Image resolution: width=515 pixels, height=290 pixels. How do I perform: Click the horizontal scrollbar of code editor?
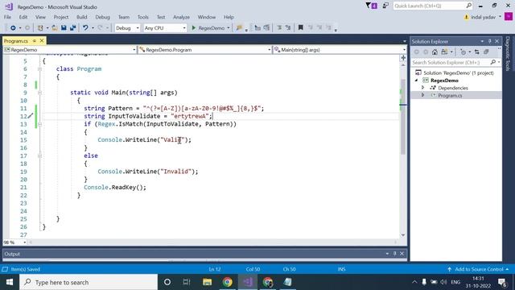click(212, 242)
